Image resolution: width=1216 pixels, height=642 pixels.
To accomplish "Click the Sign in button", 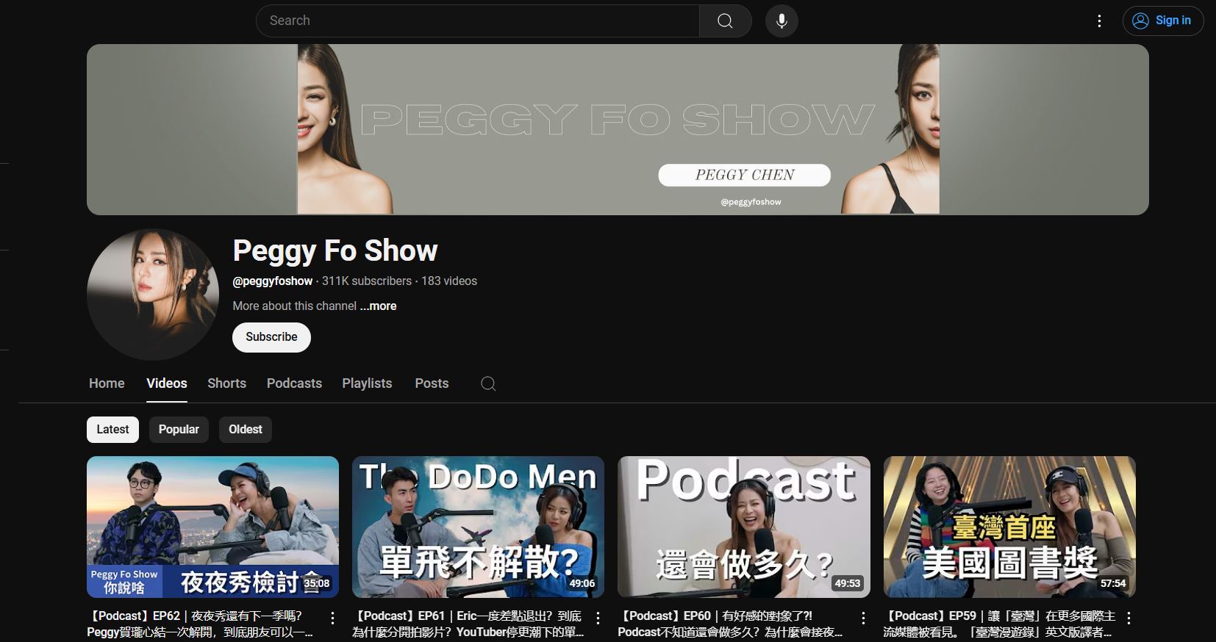I will point(1162,21).
